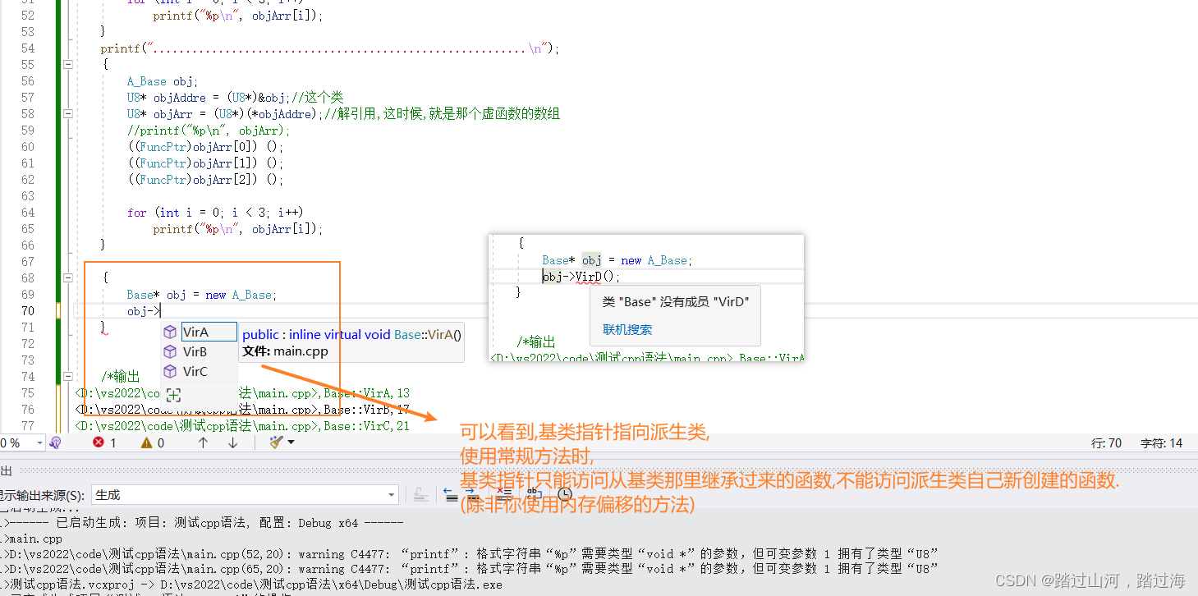Click the U8* objAddre declaration on line 57

pos(235,98)
